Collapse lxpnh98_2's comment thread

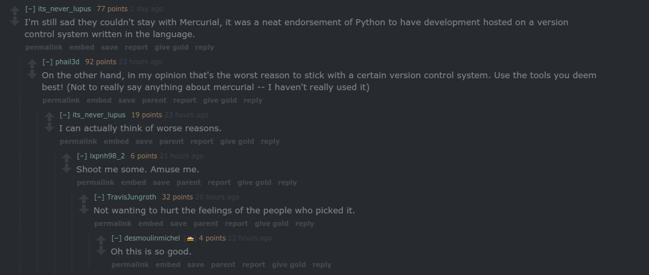pyautogui.click(x=82, y=156)
